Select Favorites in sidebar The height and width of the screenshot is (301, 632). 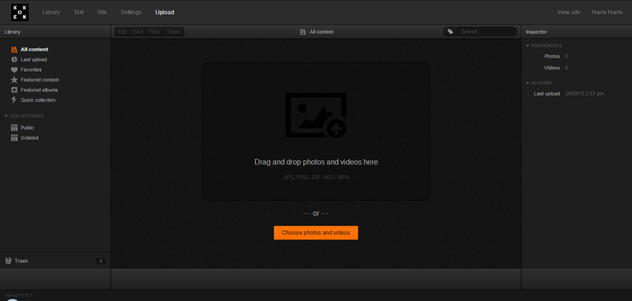click(x=31, y=69)
